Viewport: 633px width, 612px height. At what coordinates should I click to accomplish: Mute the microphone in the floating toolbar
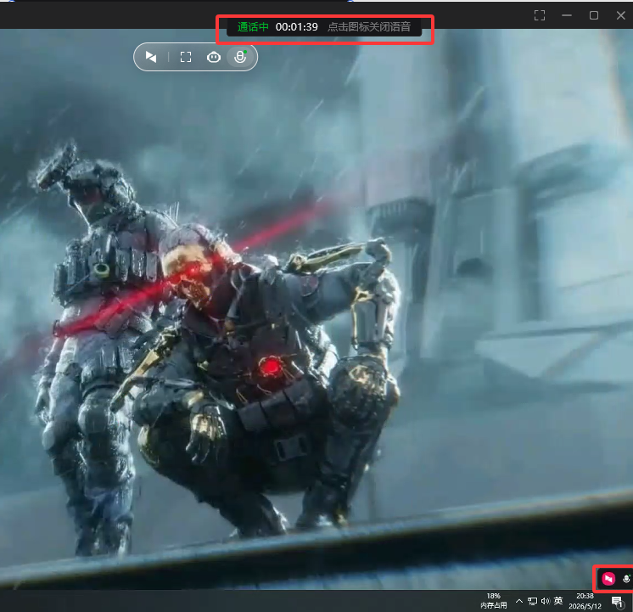[x=241, y=57]
